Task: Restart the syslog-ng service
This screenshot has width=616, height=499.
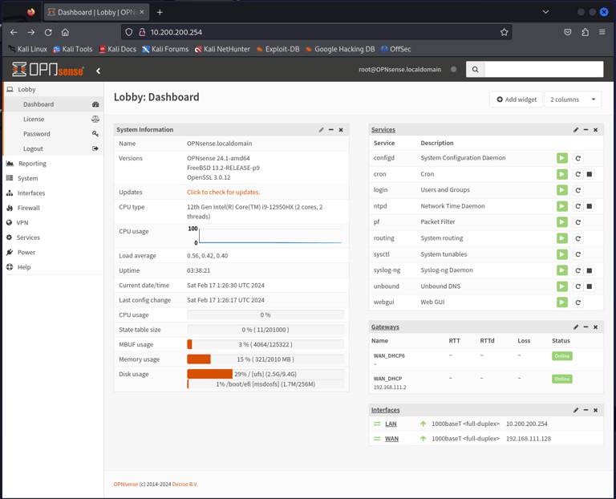Action: pos(577,270)
